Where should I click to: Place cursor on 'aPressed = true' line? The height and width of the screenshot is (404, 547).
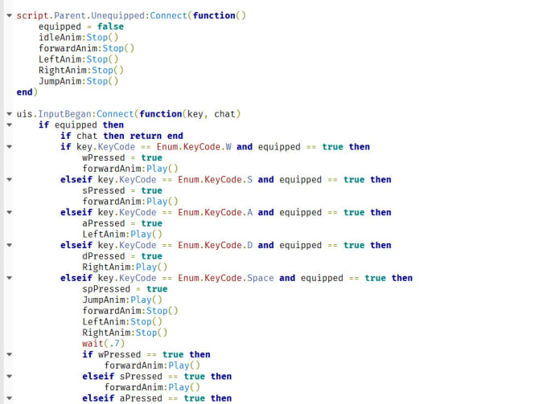point(122,223)
